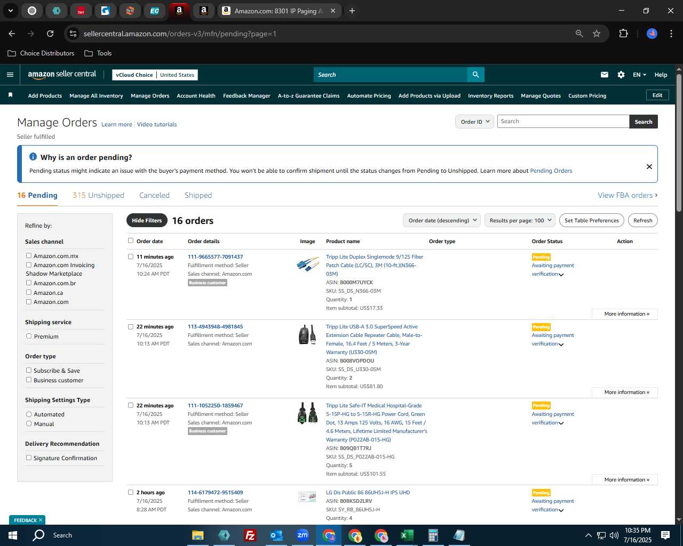This screenshot has width=683, height=546.
Task: Open the Seller Central hamburger menu
Action: coord(10,75)
